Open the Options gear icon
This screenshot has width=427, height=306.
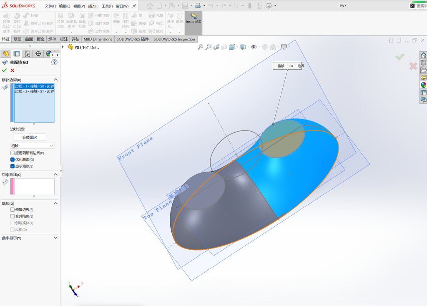269,6
